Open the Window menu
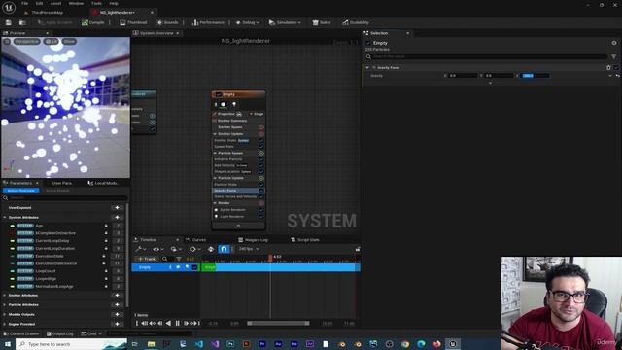 pos(76,3)
